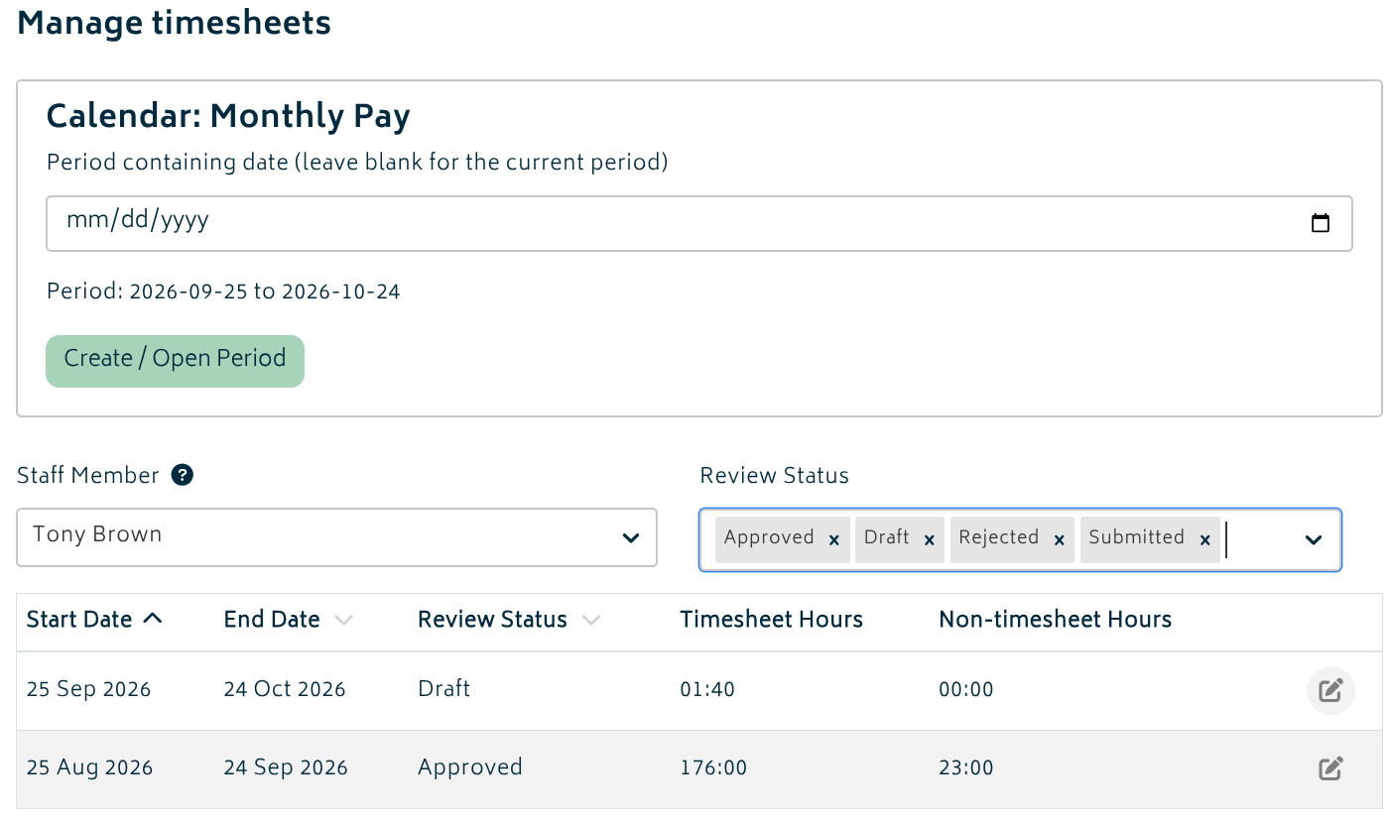
Task: Sort table by End Date column
Action: [x=288, y=620]
